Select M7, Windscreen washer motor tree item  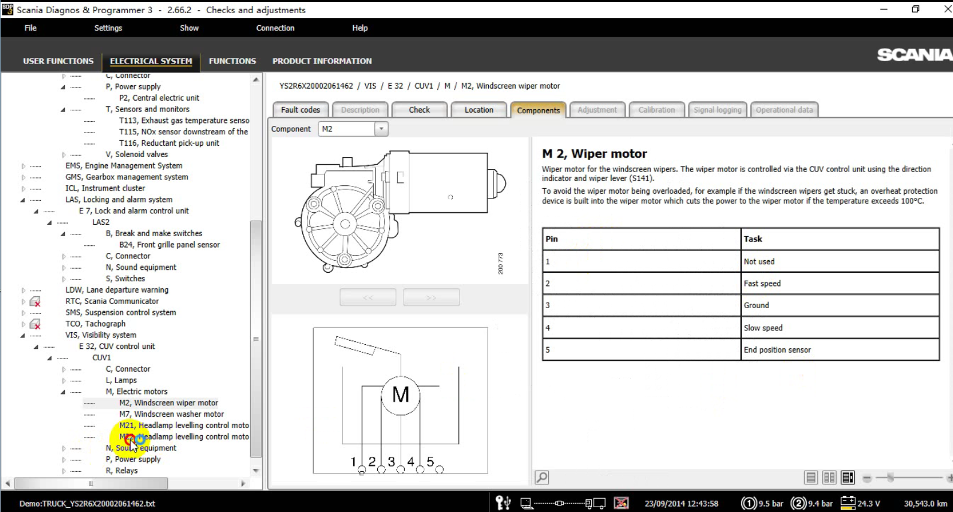[x=172, y=414]
